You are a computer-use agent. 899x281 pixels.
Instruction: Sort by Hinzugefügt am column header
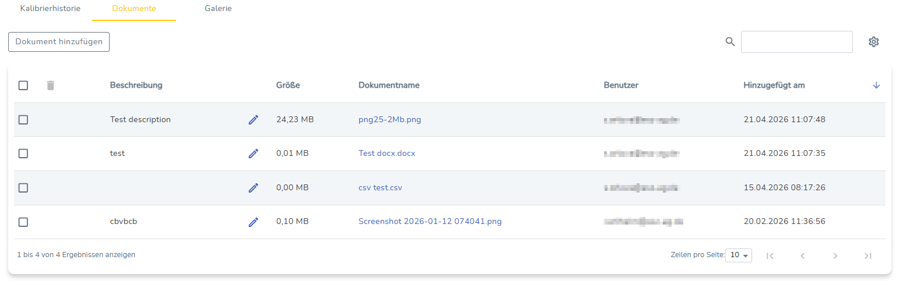(x=774, y=86)
